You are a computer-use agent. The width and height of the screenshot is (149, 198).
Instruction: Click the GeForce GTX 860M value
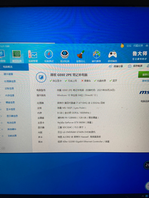click(x=75, y=122)
